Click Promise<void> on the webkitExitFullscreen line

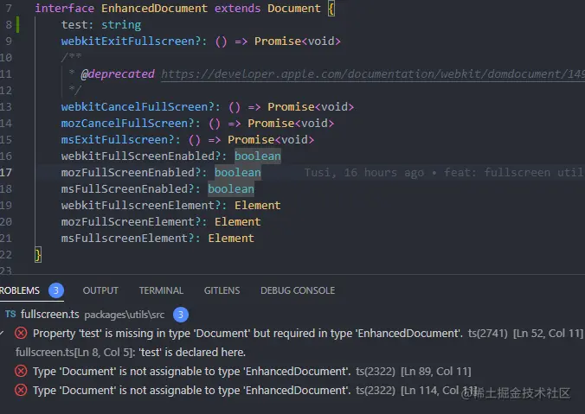pos(298,41)
